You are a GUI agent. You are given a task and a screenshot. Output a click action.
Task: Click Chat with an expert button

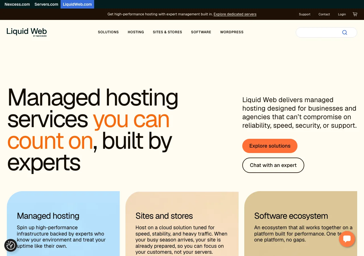tap(273, 165)
